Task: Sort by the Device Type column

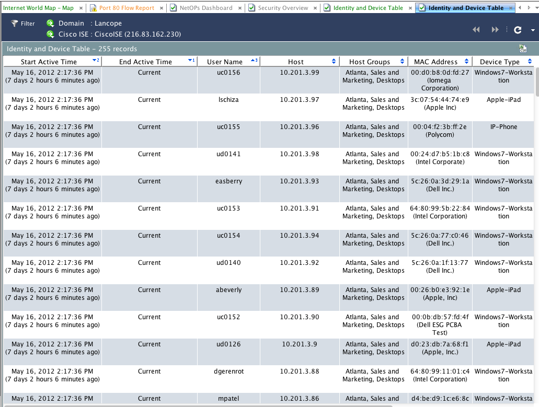Action: 500,62
